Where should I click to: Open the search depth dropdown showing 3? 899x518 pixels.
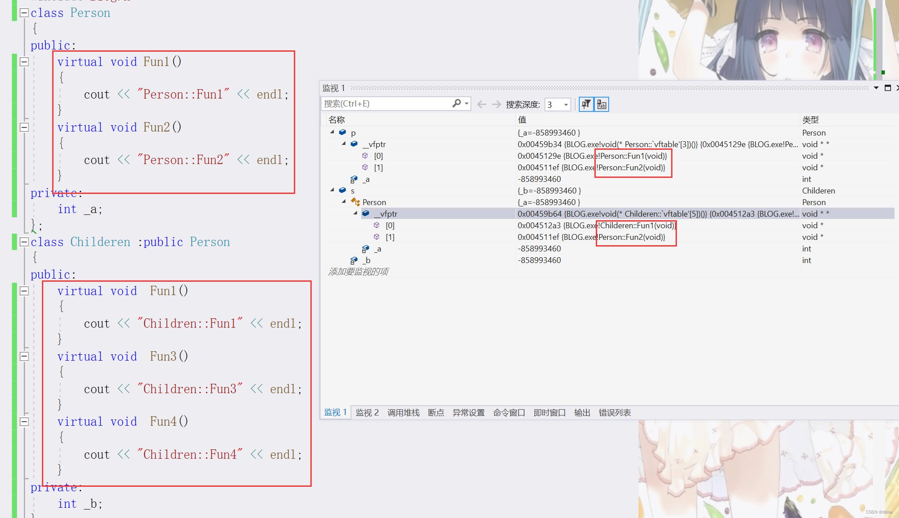566,105
